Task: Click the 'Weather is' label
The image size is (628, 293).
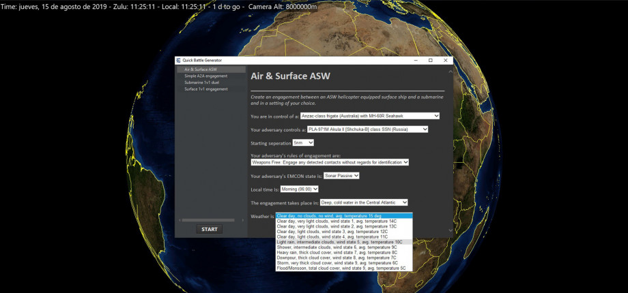Action: point(262,216)
